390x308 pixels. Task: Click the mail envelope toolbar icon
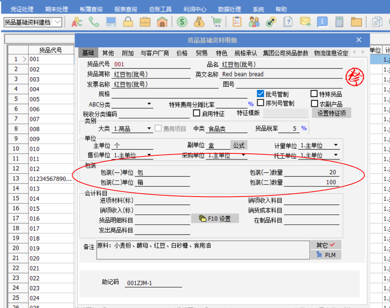click(x=305, y=22)
